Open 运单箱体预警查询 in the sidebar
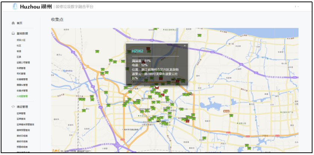 pos(25,124)
